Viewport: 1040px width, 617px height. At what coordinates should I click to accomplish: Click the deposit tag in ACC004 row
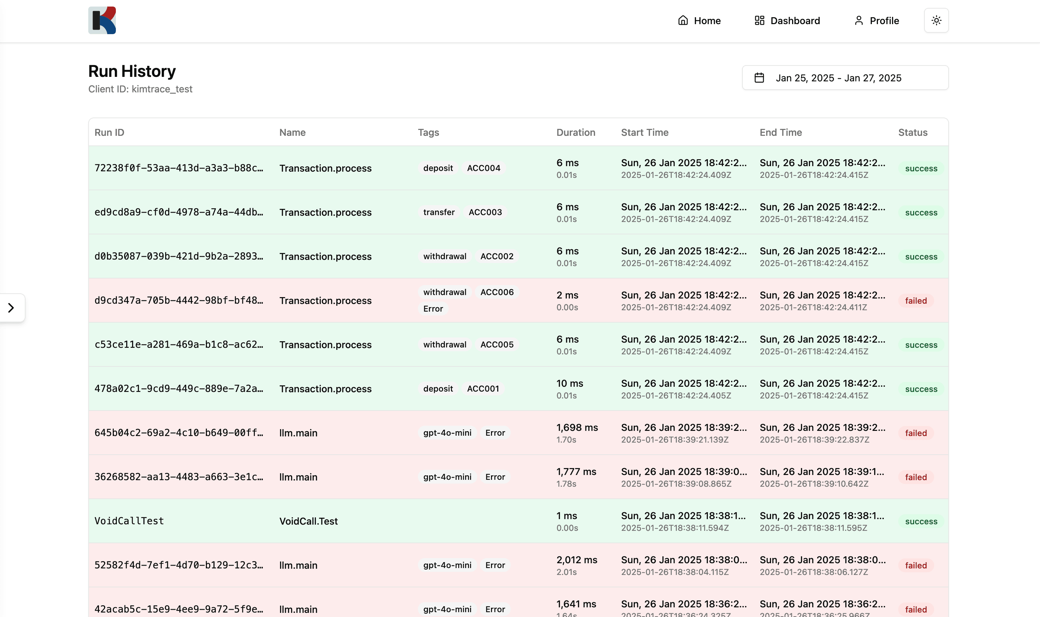438,168
